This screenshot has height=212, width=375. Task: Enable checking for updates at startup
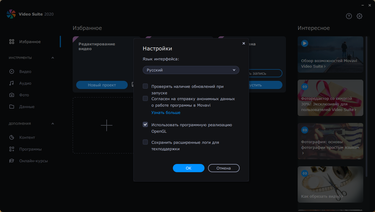[145, 86]
